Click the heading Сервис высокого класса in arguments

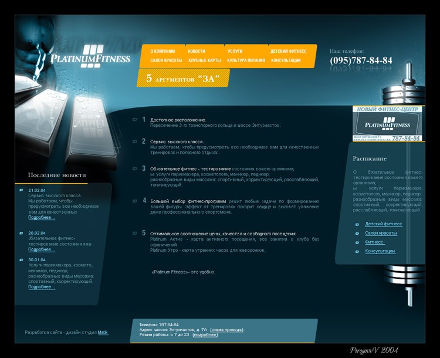[x=177, y=142]
